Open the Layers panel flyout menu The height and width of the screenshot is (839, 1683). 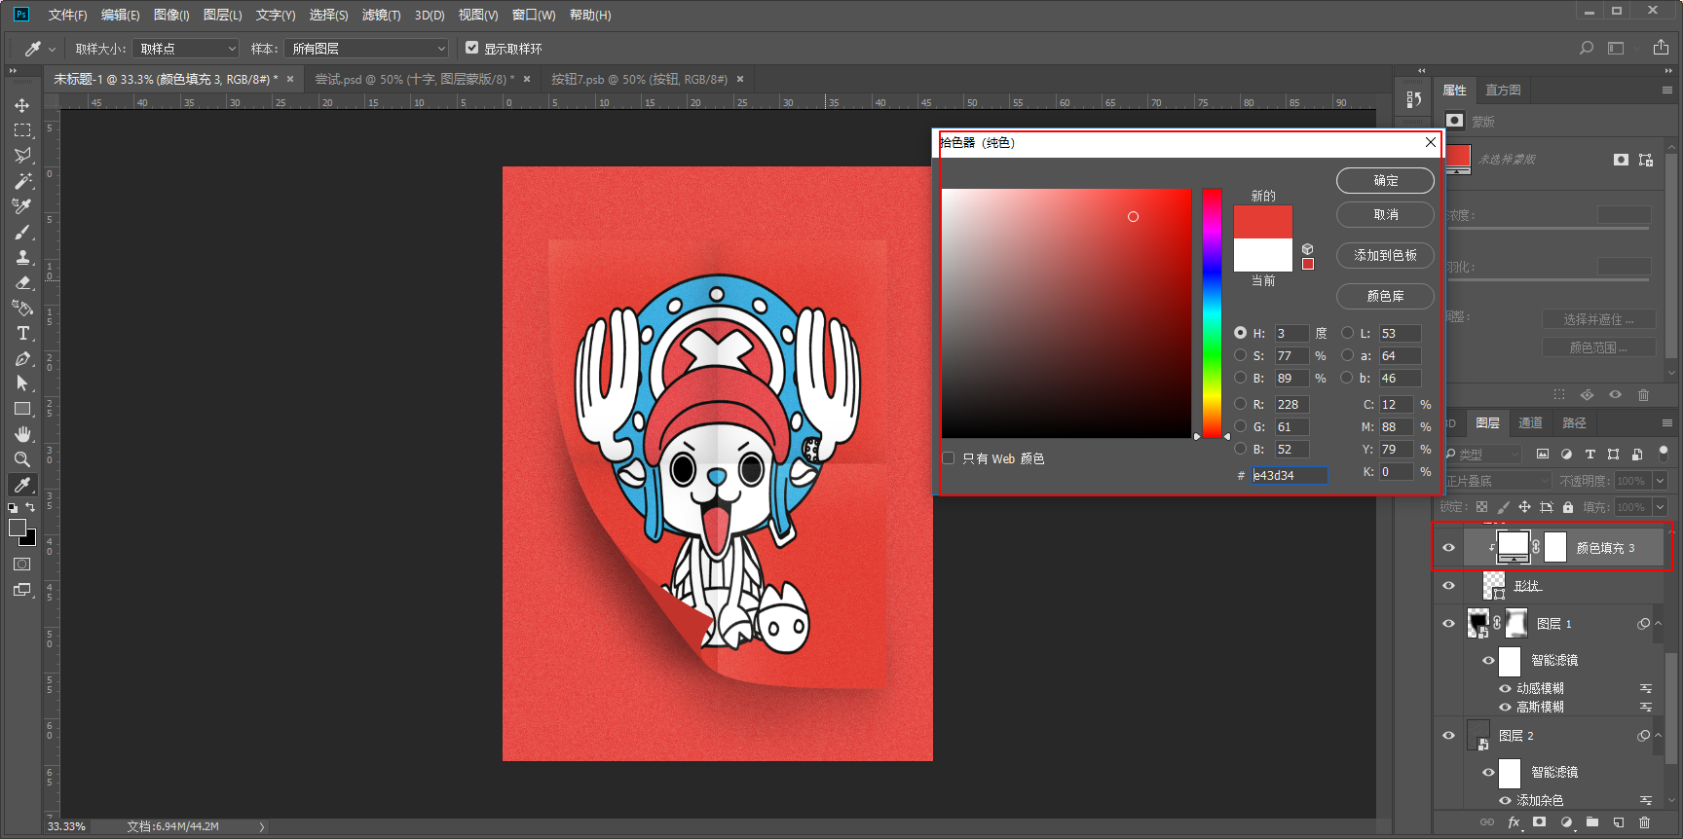(x=1667, y=422)
